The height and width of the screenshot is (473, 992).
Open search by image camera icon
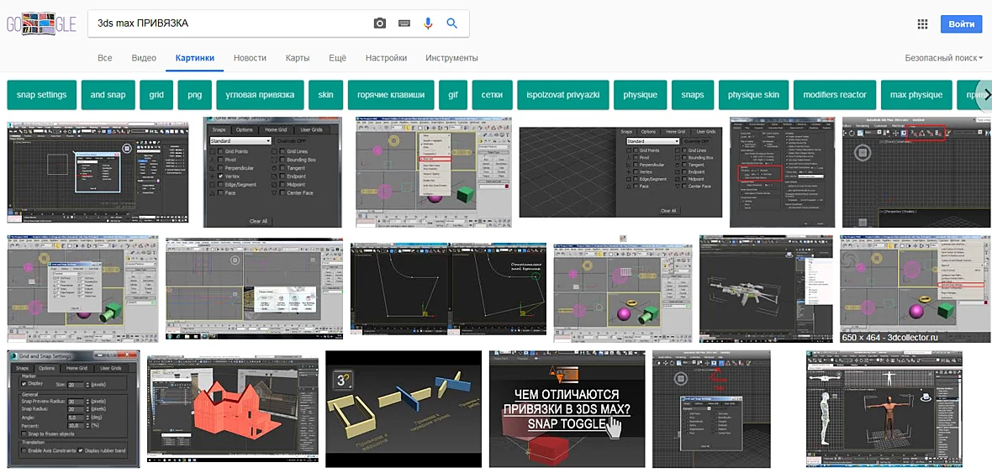coord(380,24)
